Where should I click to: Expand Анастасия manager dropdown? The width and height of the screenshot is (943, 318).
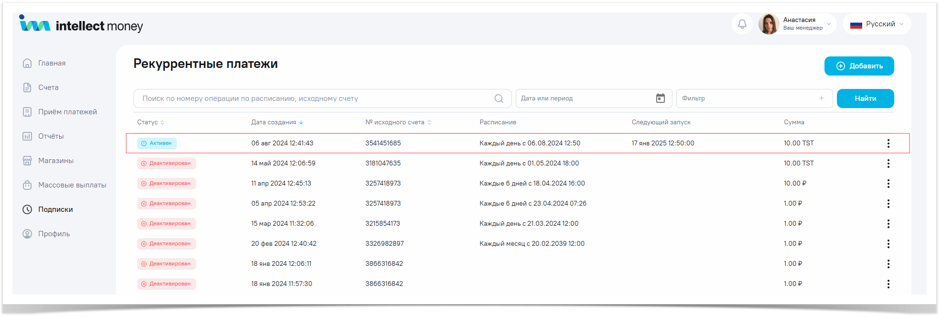click(829, 24)
